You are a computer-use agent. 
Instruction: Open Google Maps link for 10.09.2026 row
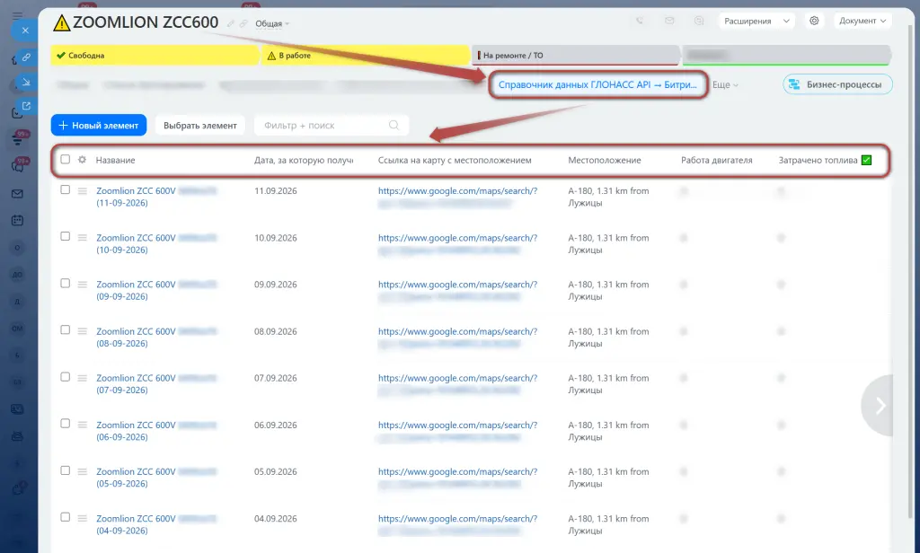point(457,238)
